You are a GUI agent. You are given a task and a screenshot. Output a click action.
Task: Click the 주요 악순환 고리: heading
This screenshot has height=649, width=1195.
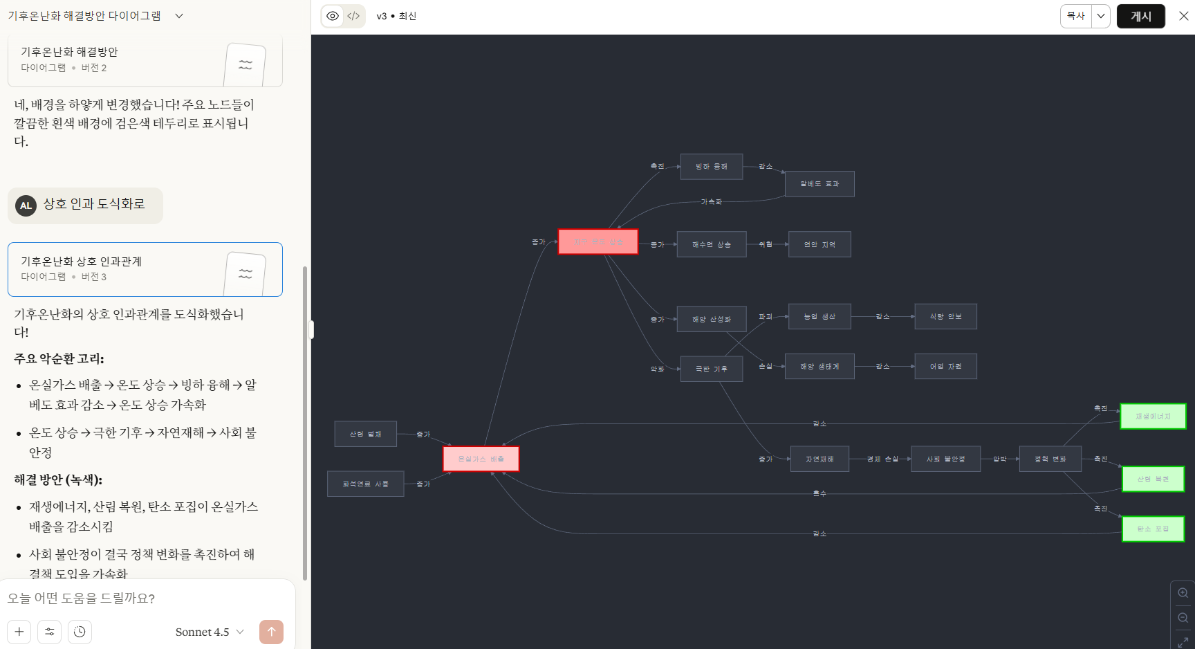pos(59,358)
